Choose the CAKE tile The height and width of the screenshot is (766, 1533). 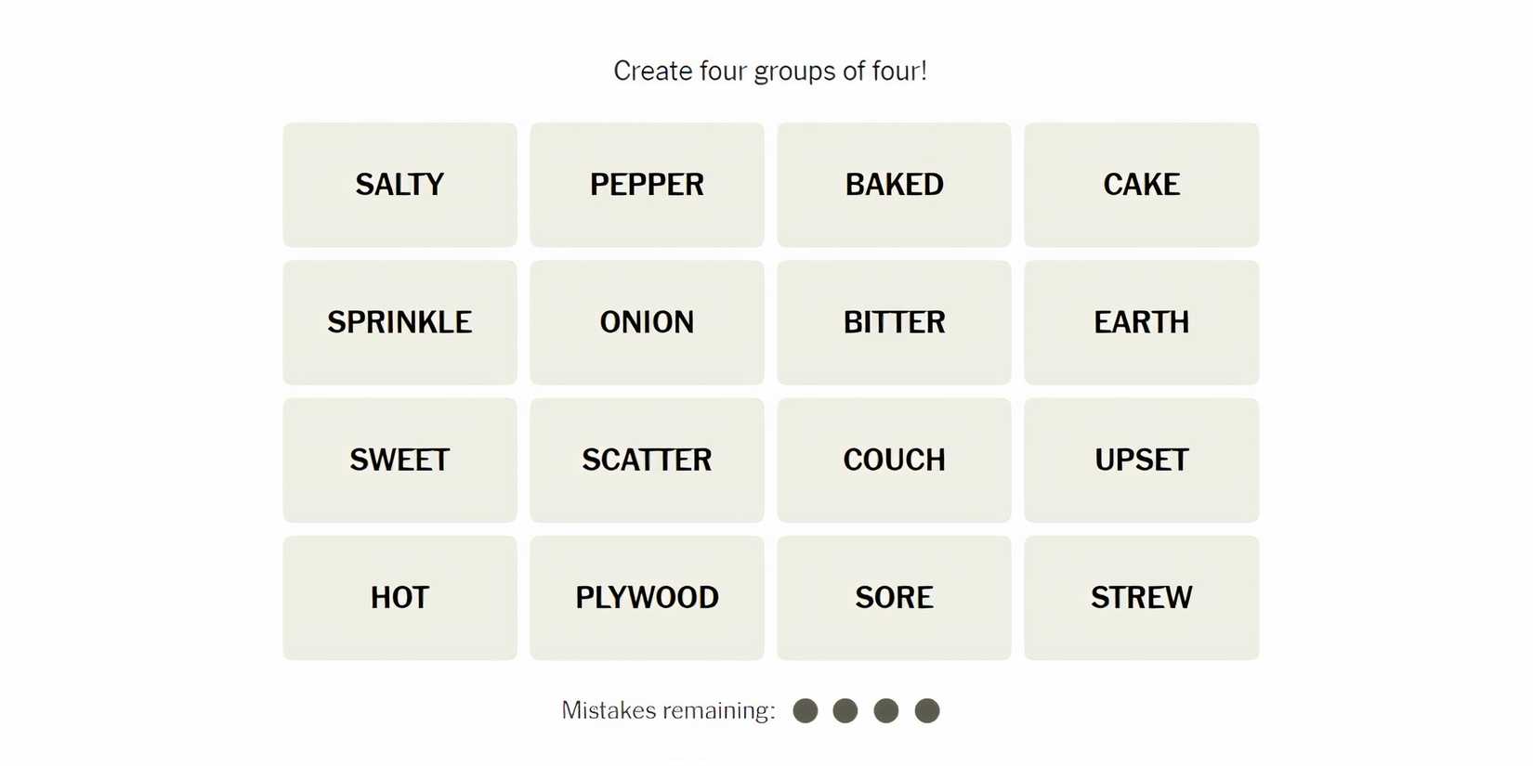click(x=1141, y=185)
